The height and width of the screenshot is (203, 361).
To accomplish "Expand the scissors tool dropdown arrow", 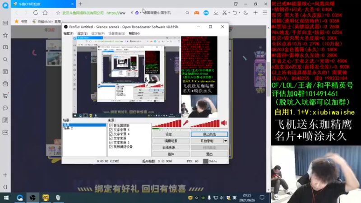I will (229, 13).
